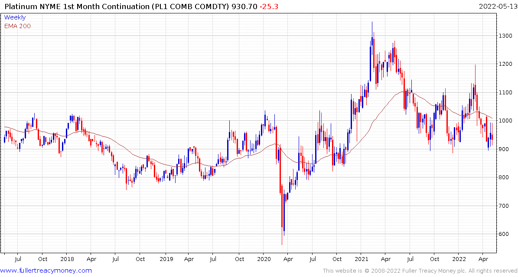The height and width of the screenshot is (277, 518).
Task: Click the price change value -25.3
Action: pyautogui.click(x=268, y=6)
